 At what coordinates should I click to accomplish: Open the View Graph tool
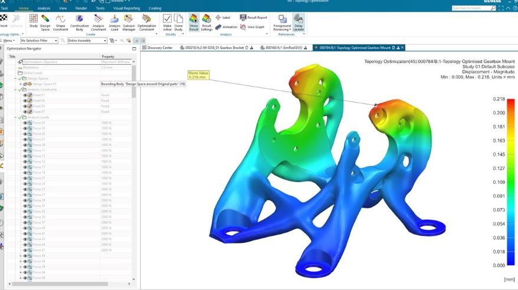coord(252,27)
